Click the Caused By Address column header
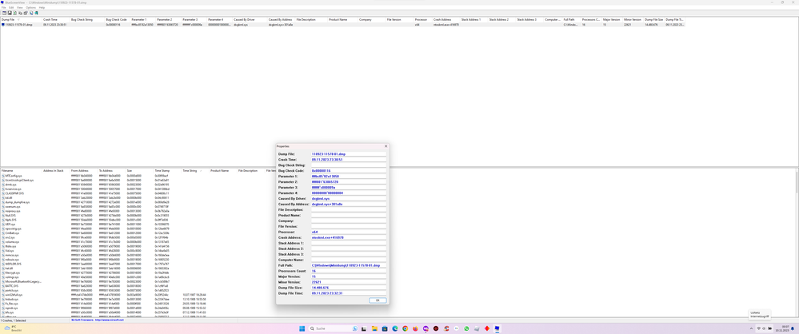 tap(281, 19)
